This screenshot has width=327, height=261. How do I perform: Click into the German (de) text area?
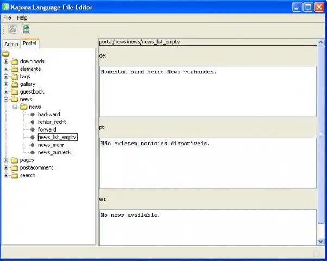(208, 91)
